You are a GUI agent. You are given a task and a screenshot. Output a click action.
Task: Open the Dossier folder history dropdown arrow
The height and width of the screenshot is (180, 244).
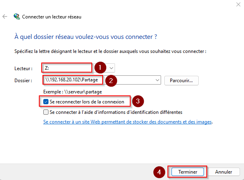(x=156, y=80)
